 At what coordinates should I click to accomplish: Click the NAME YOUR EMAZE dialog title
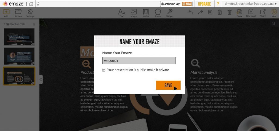(x=139, y=42)
